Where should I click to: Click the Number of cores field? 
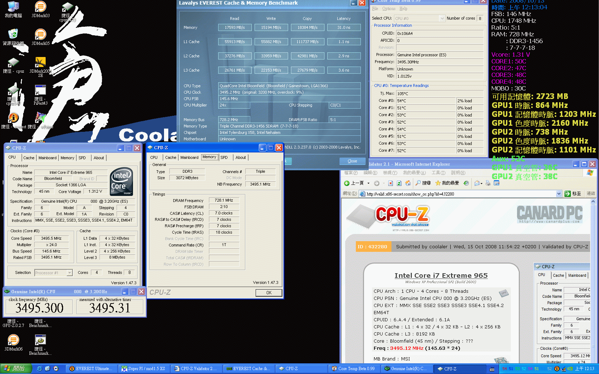[x=480, y=19]
